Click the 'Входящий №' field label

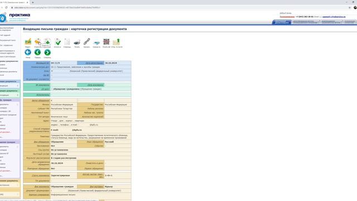pyautogui.click(x=42, y=63)
